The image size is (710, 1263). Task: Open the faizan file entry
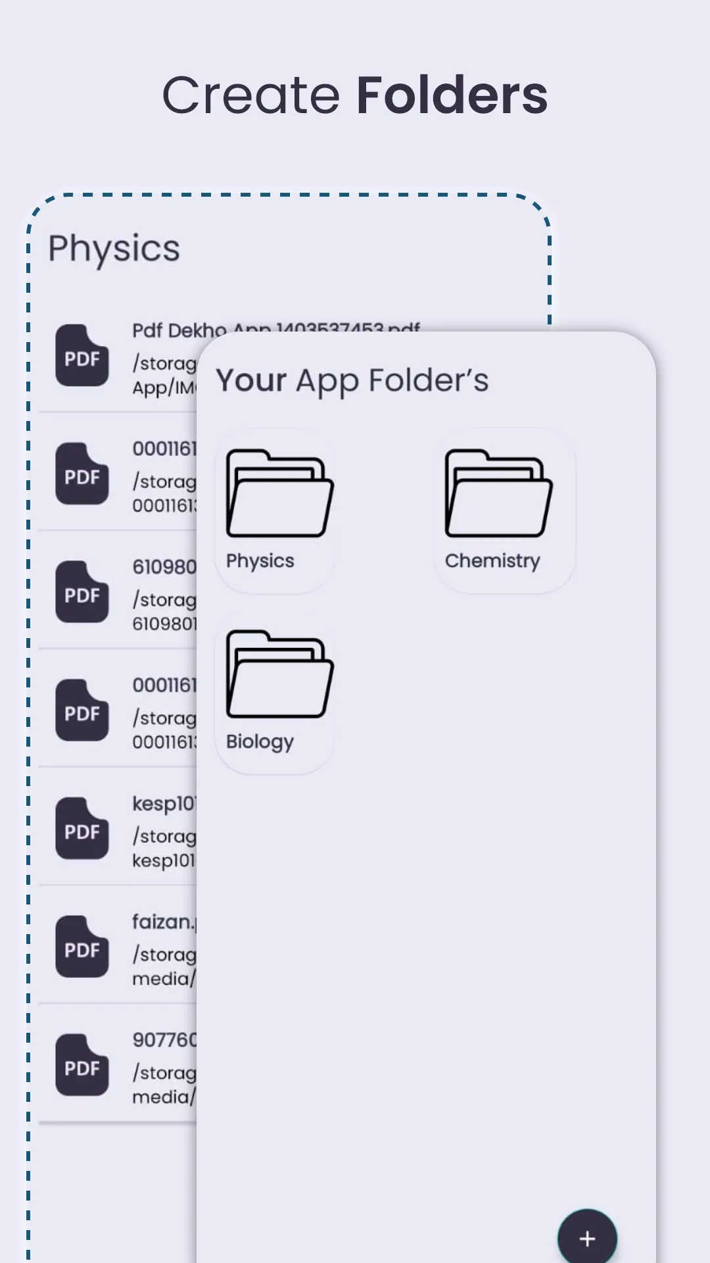point(118,947)
